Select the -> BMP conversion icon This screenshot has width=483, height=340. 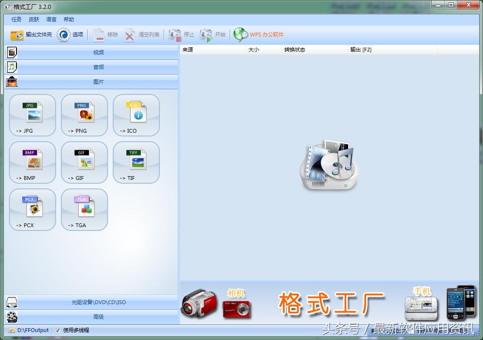click(32, 162)
